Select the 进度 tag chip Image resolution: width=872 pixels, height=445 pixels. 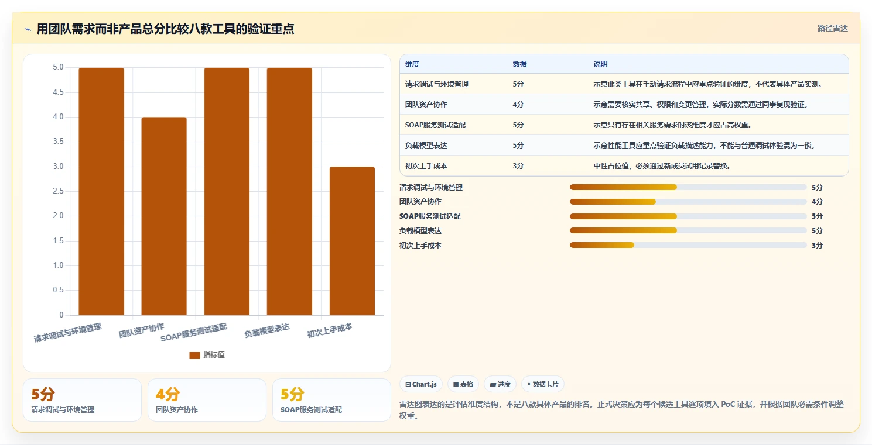click(x=500, y=384)
